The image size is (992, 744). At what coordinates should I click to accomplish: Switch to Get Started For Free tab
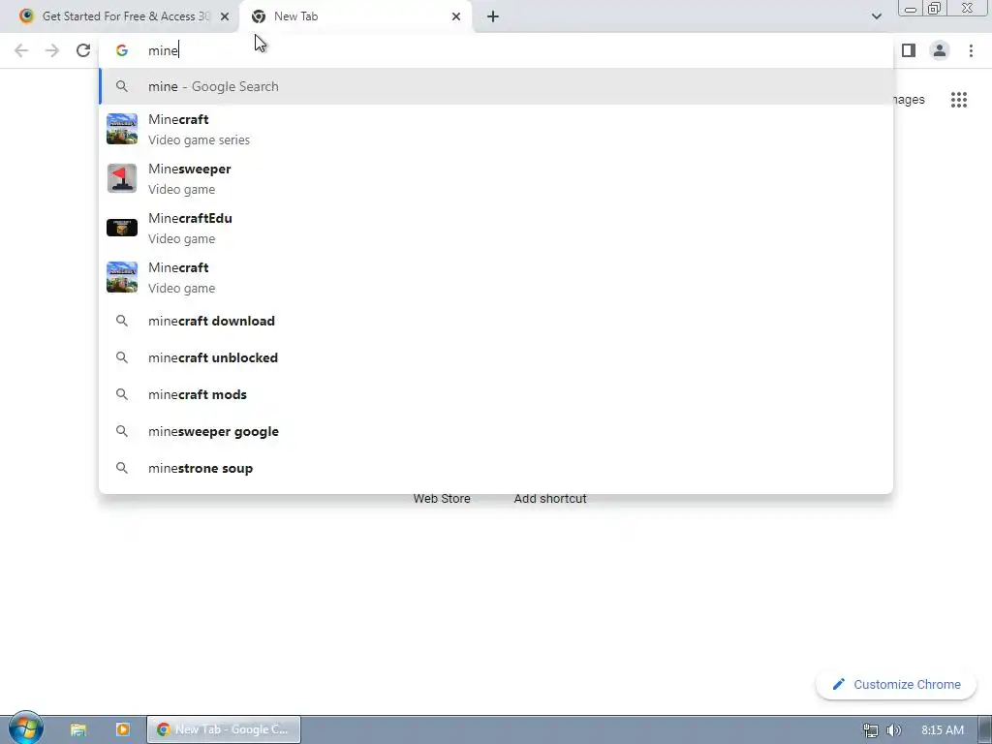(120, 16)
